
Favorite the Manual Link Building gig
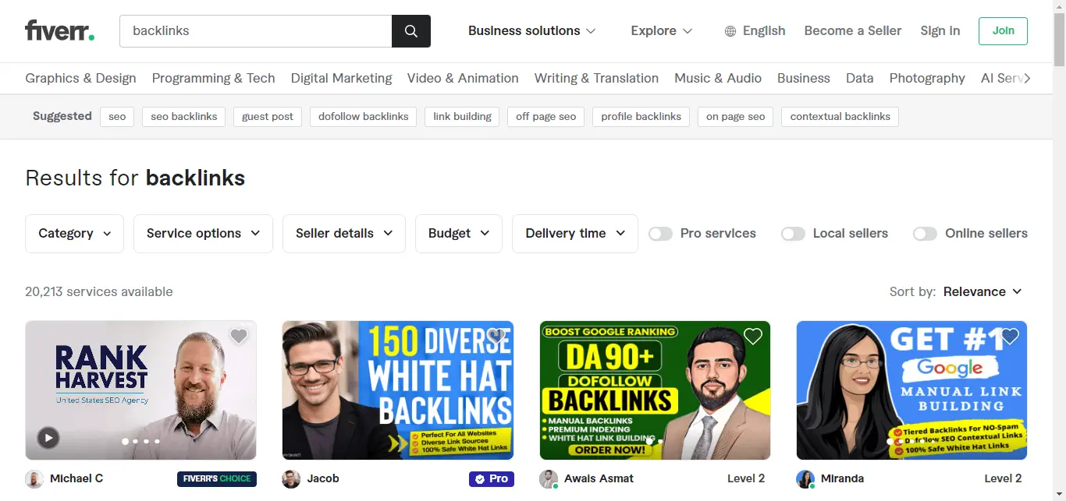click(1010, 336)
